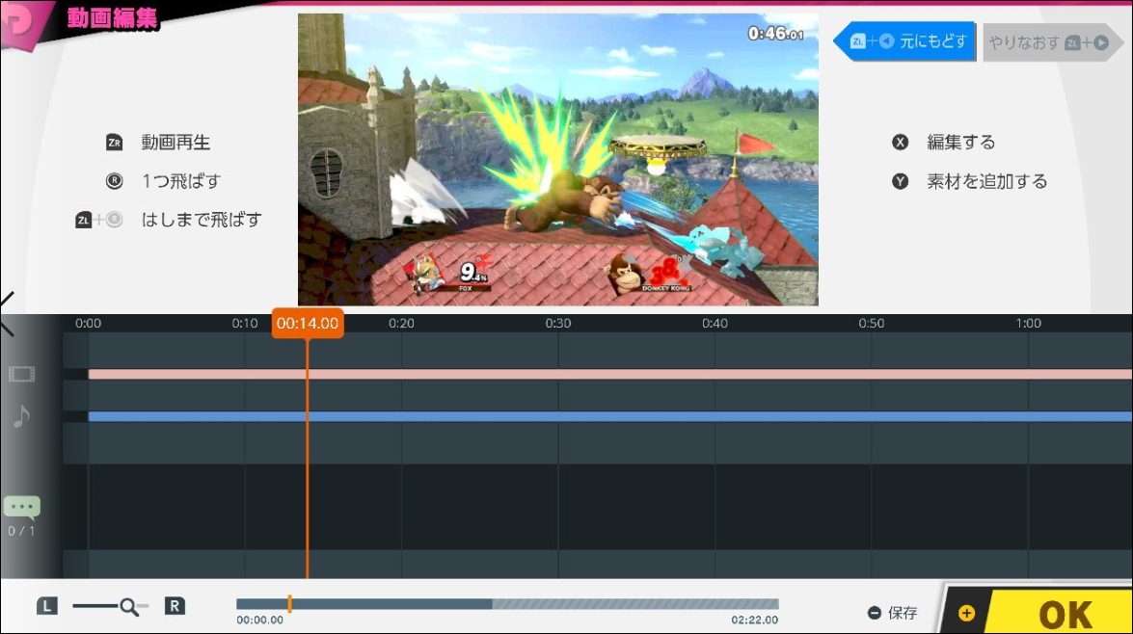Click the pink video clip bar
The image size is (1133, 634).
pos(609,374)
